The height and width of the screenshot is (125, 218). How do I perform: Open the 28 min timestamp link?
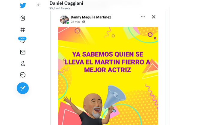75,22
